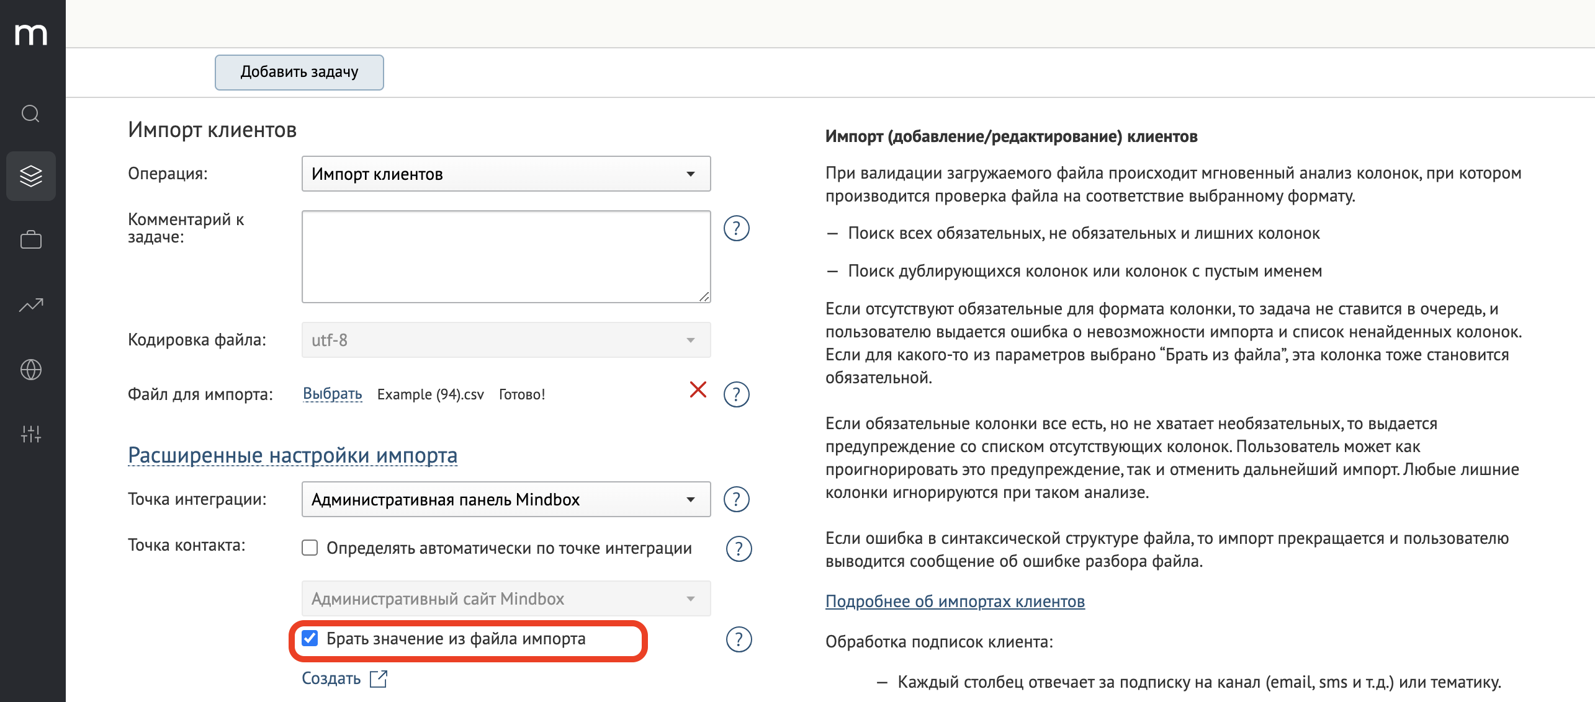Click the external link icon beside Создать
The image size is (1595, 702).
(x=379, y=679)
